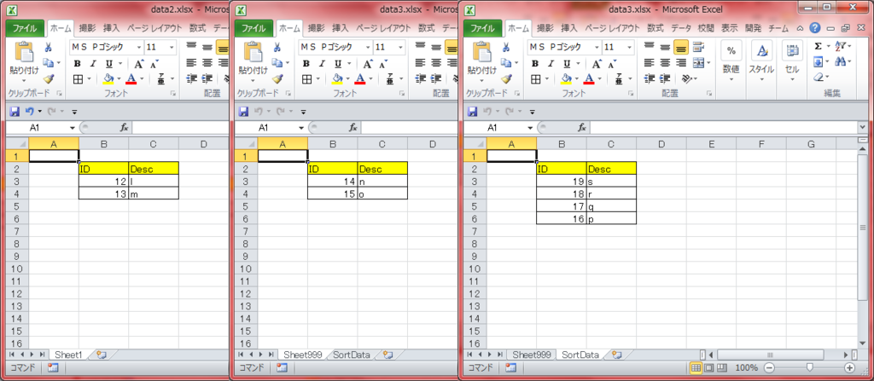Click fill color paint bucket in right window
Viewport: 874px width, 381px height.
[567, 79]
